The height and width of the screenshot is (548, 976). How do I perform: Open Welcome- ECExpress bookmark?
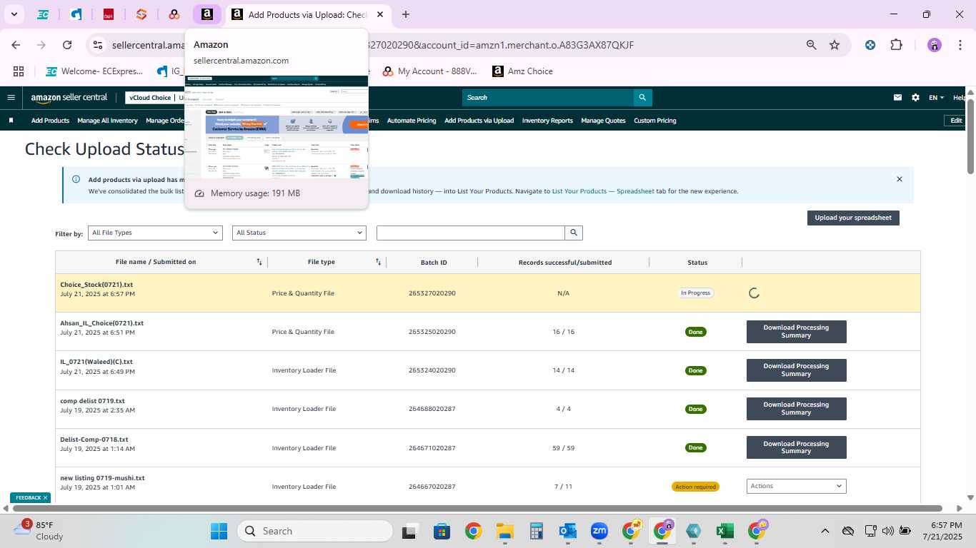click(x=94, y=71)
